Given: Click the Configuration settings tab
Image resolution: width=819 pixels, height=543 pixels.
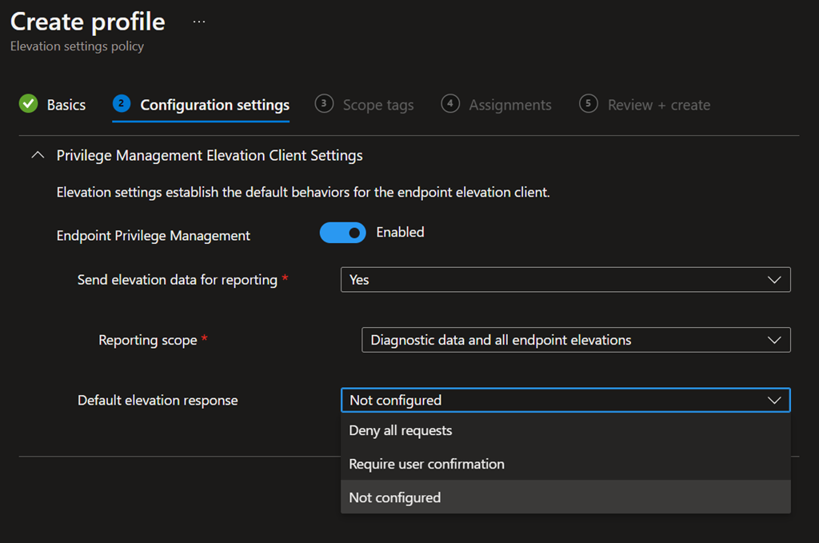Looking at the screenshot, I should click(214, 105).
